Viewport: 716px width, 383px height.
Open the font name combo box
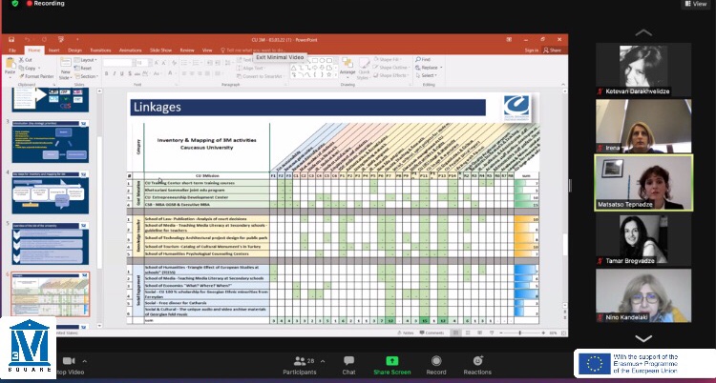[117, 63]
